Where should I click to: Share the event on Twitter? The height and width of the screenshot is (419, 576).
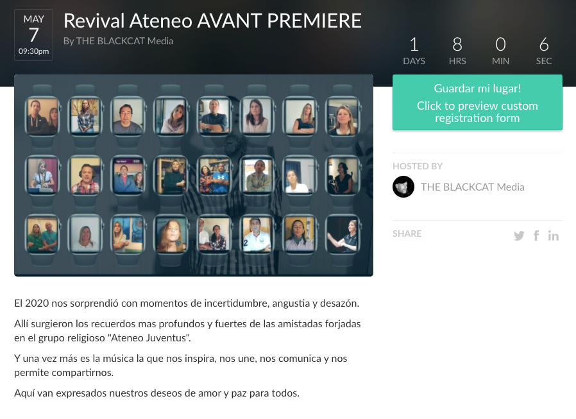coord(519,235)
